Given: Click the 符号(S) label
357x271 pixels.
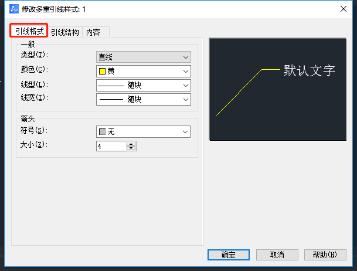Looking at the screenshot, I should click(34, 130).
